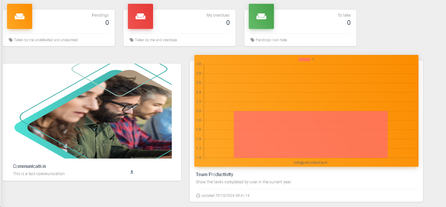
Task: Click the bar for info@netcontent.tech
Action: [x=311, y=134]
